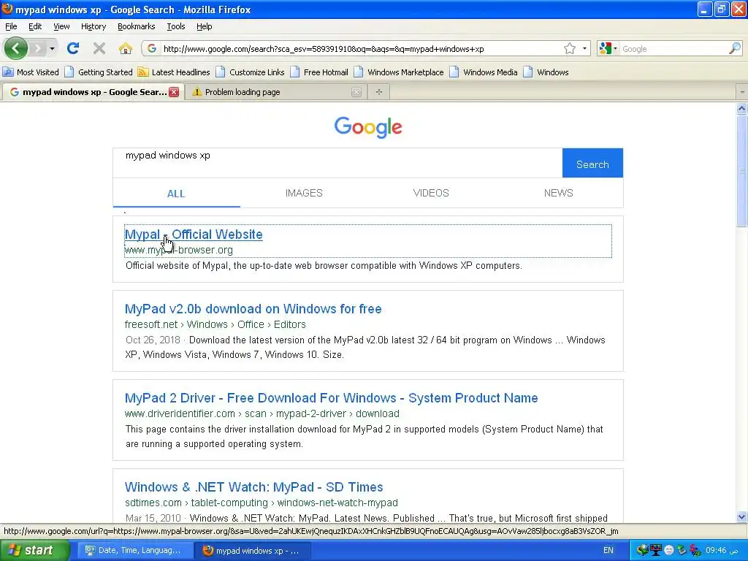Open the search engine selector dropdown
Image resolution: width=748 pixels, height=561 pixels.
[608, 49]
